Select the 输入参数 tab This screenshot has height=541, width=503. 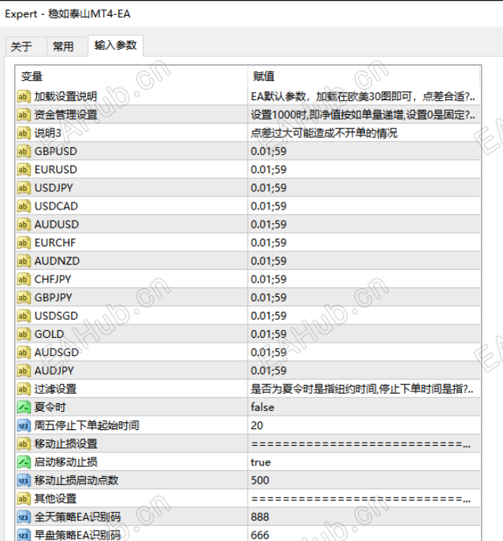coord(115,45)
